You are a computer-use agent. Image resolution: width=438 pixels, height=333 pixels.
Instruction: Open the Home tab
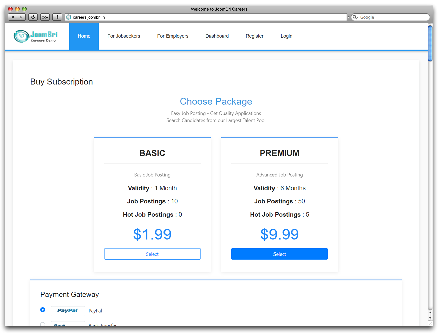(84, 36)
